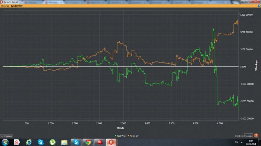Click the $100 000,00 y-axis label

click(x=246, y=49)
